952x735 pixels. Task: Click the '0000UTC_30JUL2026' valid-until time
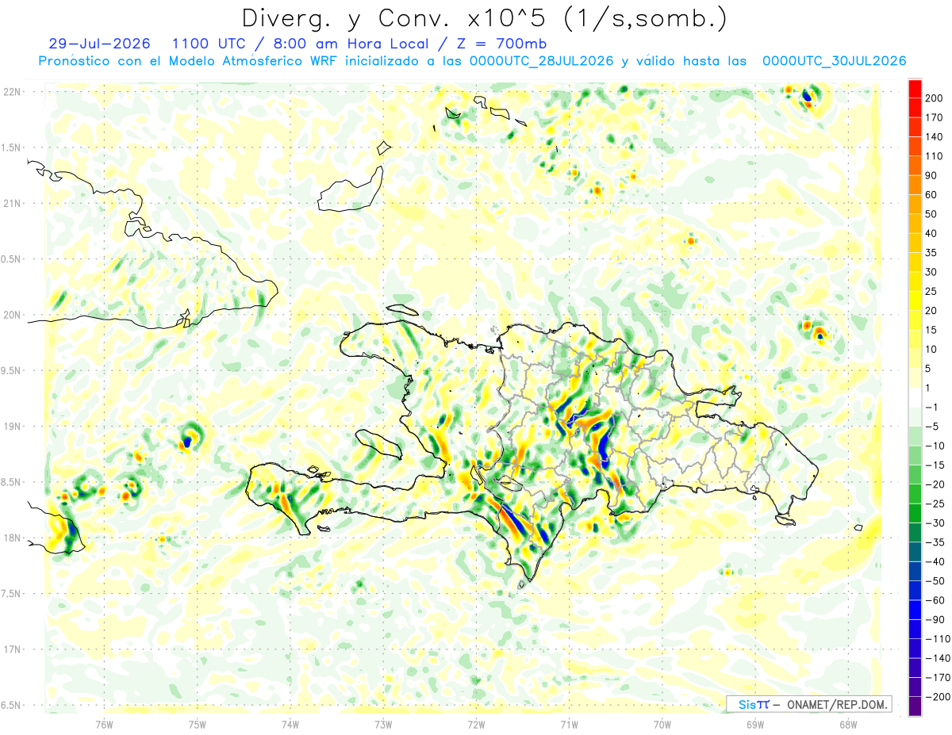click(x=834, y=61)
